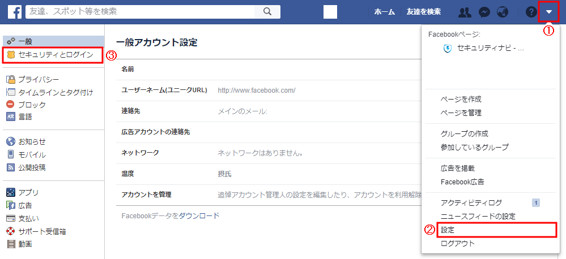Open お知らせ settings label
Screen dimensions: 566x259
pos(32,141)
